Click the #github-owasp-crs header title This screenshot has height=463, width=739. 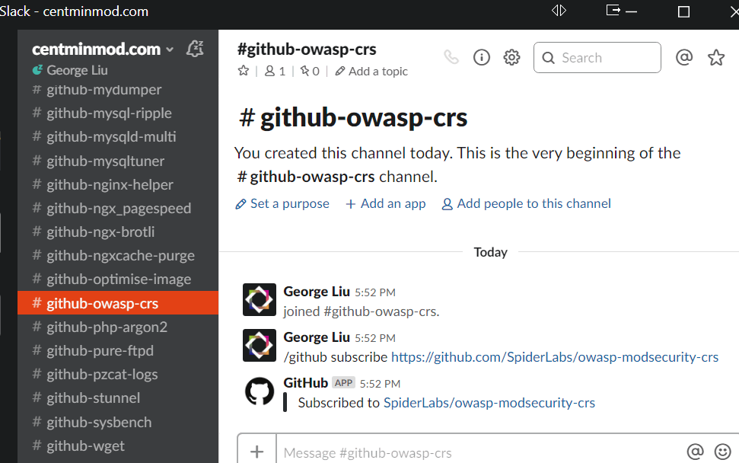pyautogui.click(x=307, y=49)
